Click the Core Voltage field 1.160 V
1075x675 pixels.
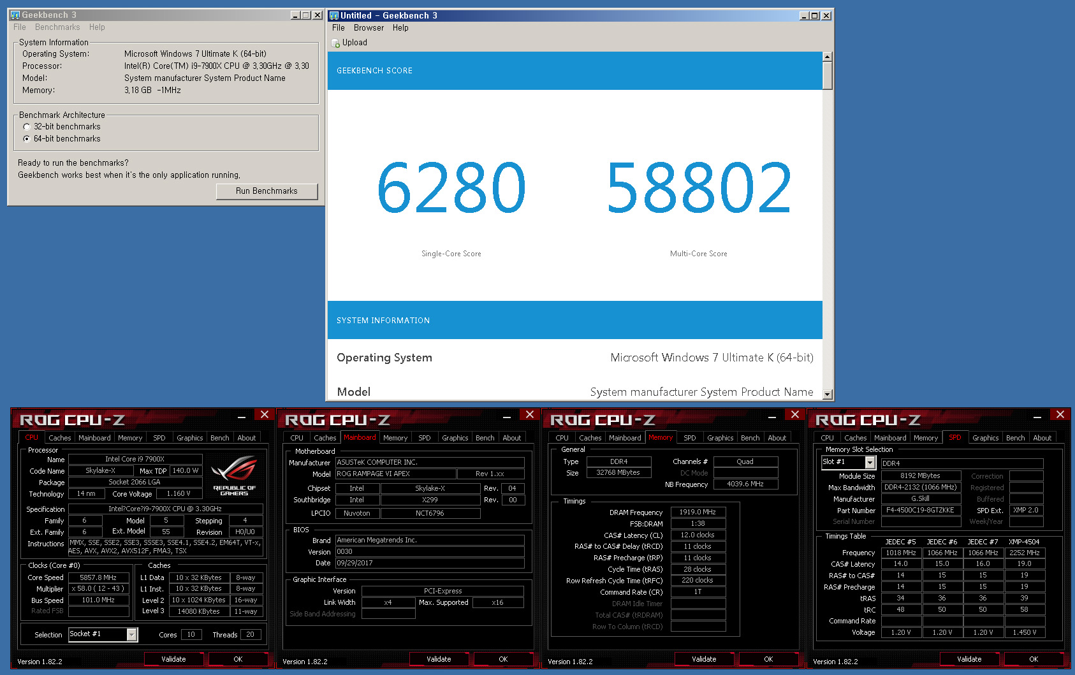pyautogui.click(x=179, y=493)
